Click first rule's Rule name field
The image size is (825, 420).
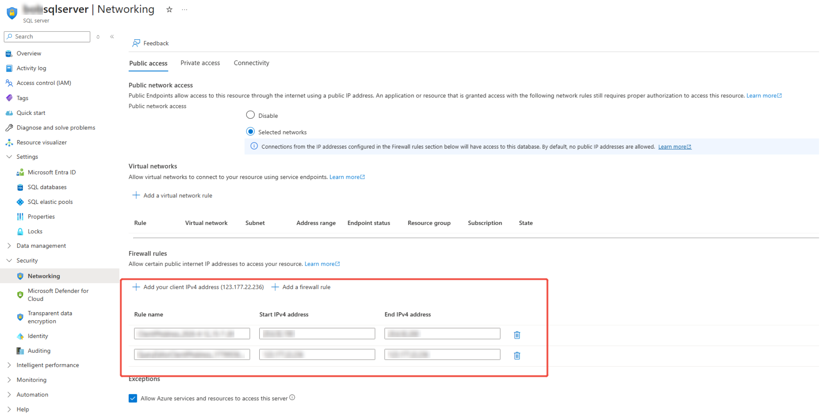click(x=192, y=334)
